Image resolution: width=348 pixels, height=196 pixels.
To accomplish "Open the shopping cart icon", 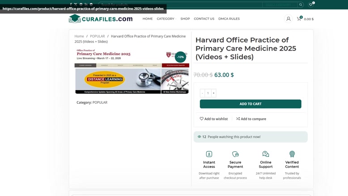I will pos(299,19).
